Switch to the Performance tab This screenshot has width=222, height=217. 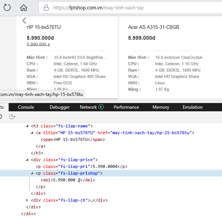(126, 107)
